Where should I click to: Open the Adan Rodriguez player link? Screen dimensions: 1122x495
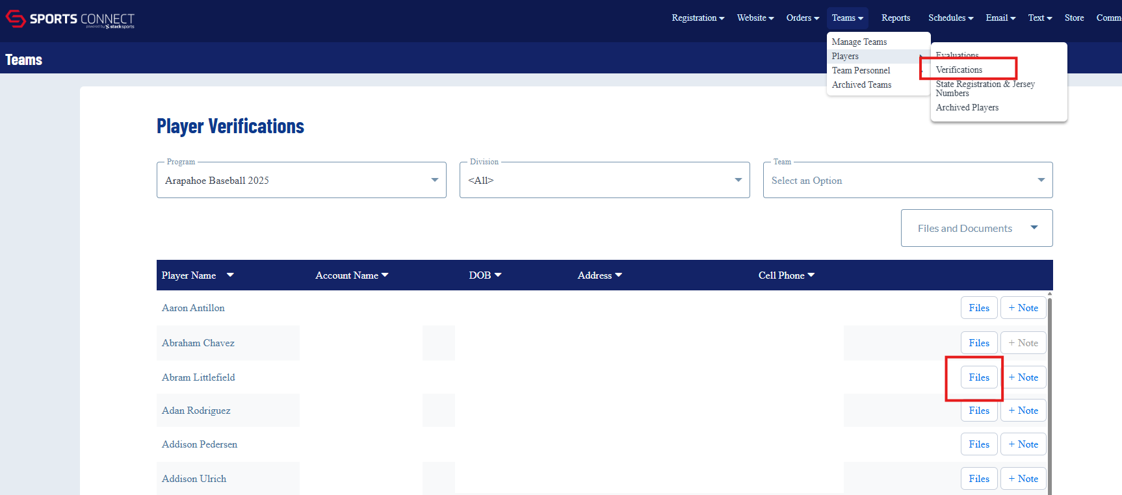[196, 411]
